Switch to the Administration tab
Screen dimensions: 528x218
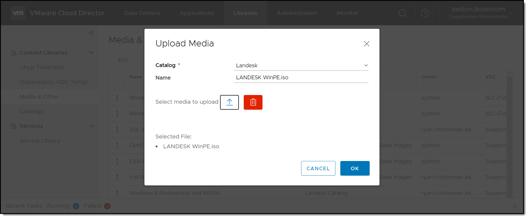pyautogui.click(x=297, y=13)
